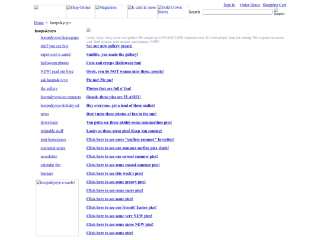
Task: Open halloween photos sidebar link
Action: (55, 63)
